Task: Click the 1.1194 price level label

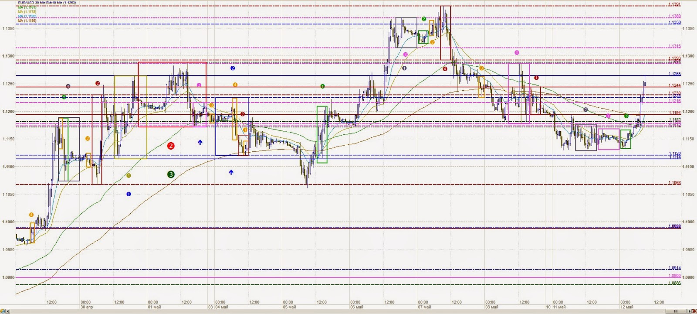Action: coord(674,113)
